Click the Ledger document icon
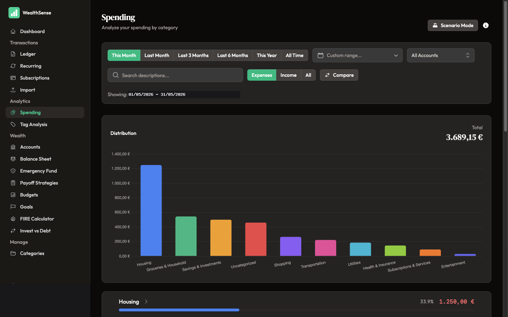The image size is (508, 317). (13, 54)
